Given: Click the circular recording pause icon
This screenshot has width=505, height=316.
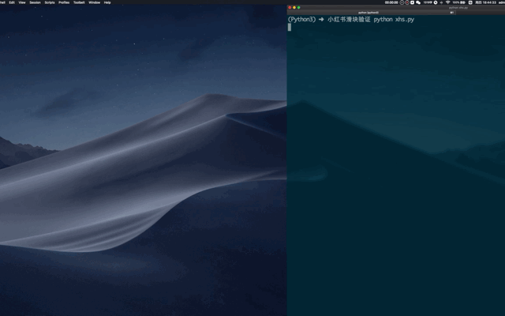Looking at the screenshot, I should (x=402, y=2).
